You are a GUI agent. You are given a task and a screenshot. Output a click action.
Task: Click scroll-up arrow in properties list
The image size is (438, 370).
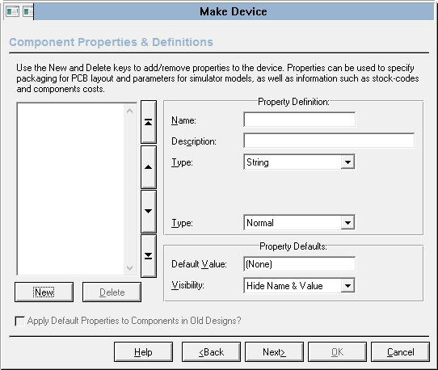(x=129, y=111)
